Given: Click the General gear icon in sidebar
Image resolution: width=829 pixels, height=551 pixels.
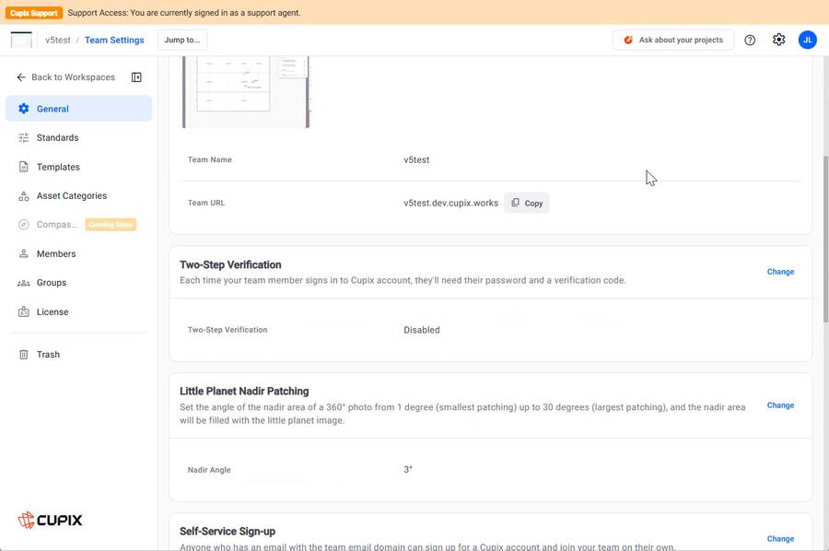Looking at the screenshot, I should [24, 109].
